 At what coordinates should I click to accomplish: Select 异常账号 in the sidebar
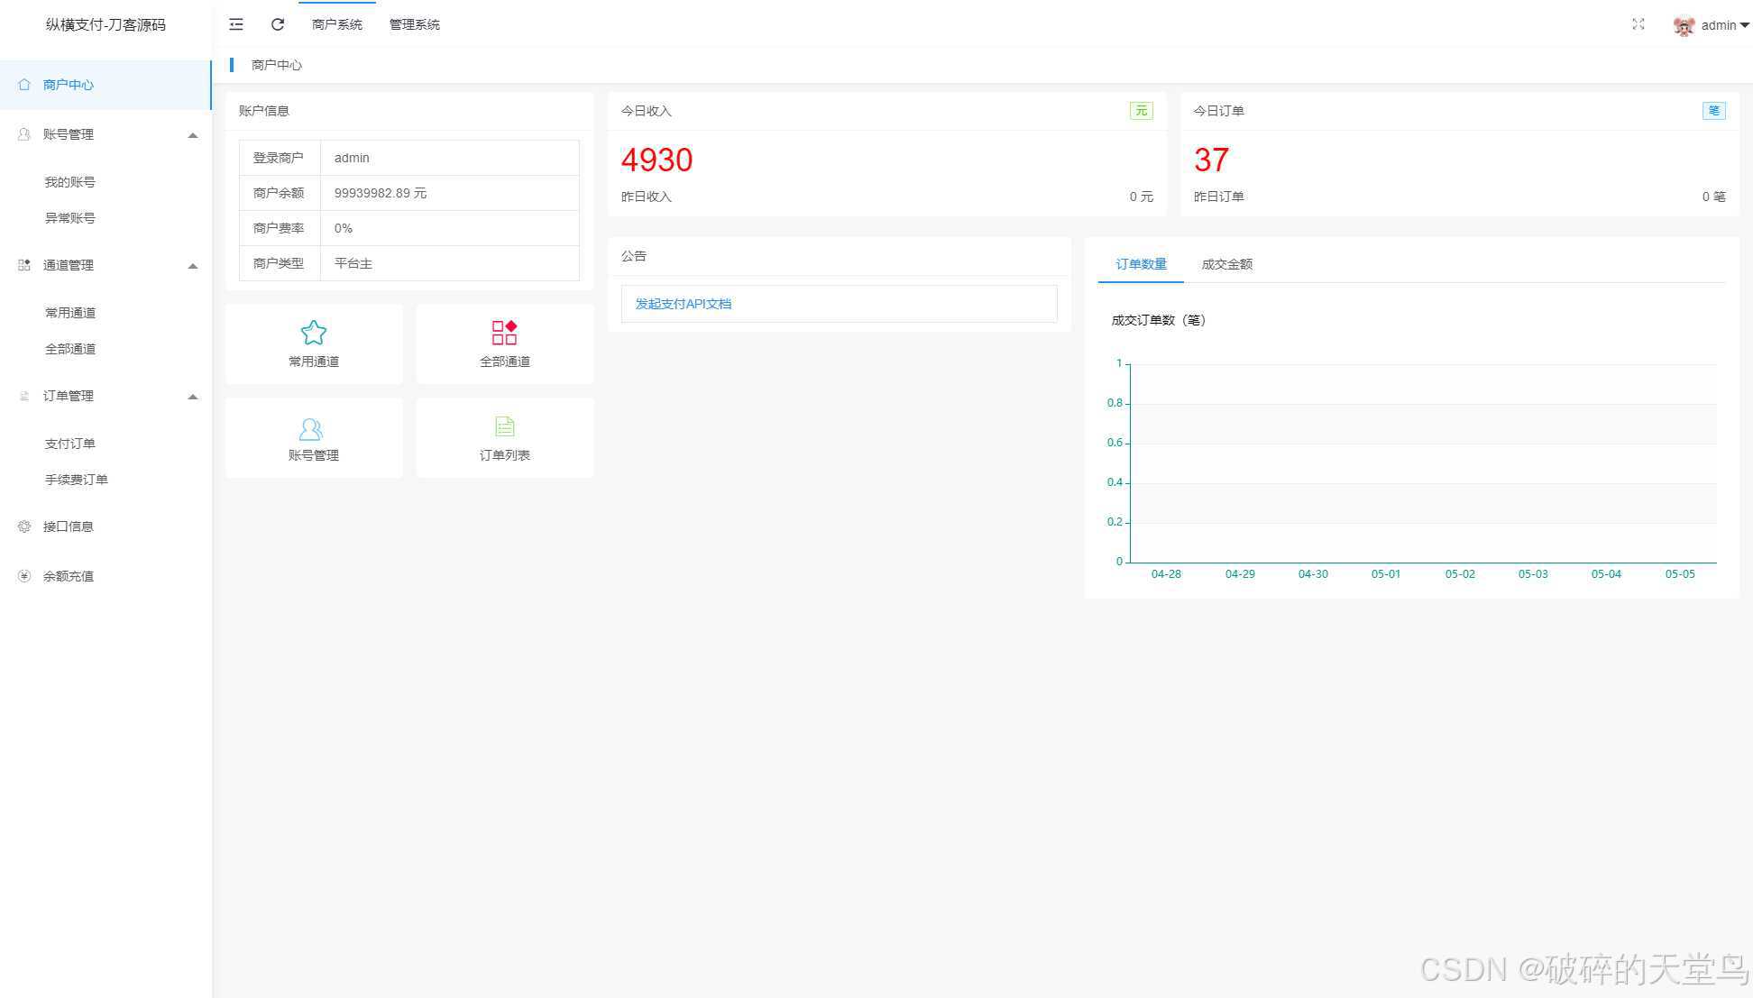click(x=69, y=218)
